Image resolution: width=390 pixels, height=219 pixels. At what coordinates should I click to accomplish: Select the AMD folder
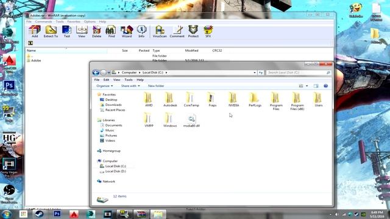[x=149, y=100]
